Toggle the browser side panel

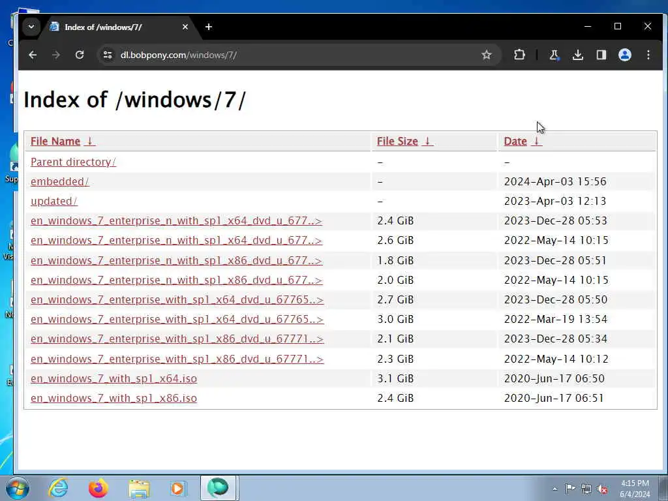[x=601, y=55]
